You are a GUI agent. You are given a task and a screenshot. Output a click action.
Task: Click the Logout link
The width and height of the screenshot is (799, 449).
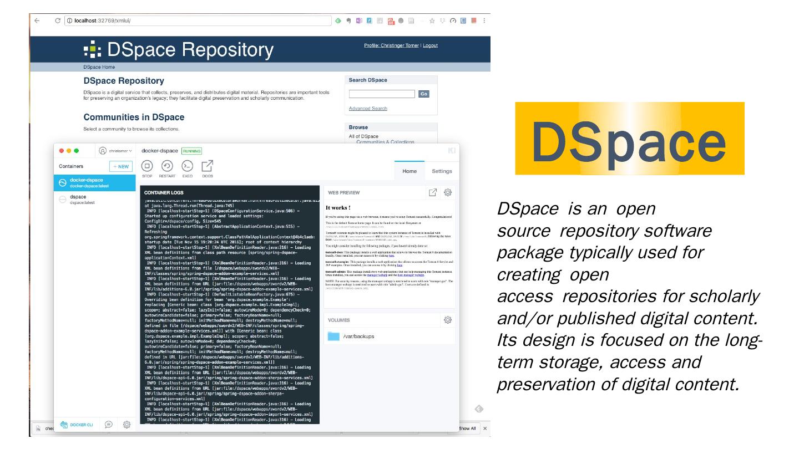coord(430,45)
